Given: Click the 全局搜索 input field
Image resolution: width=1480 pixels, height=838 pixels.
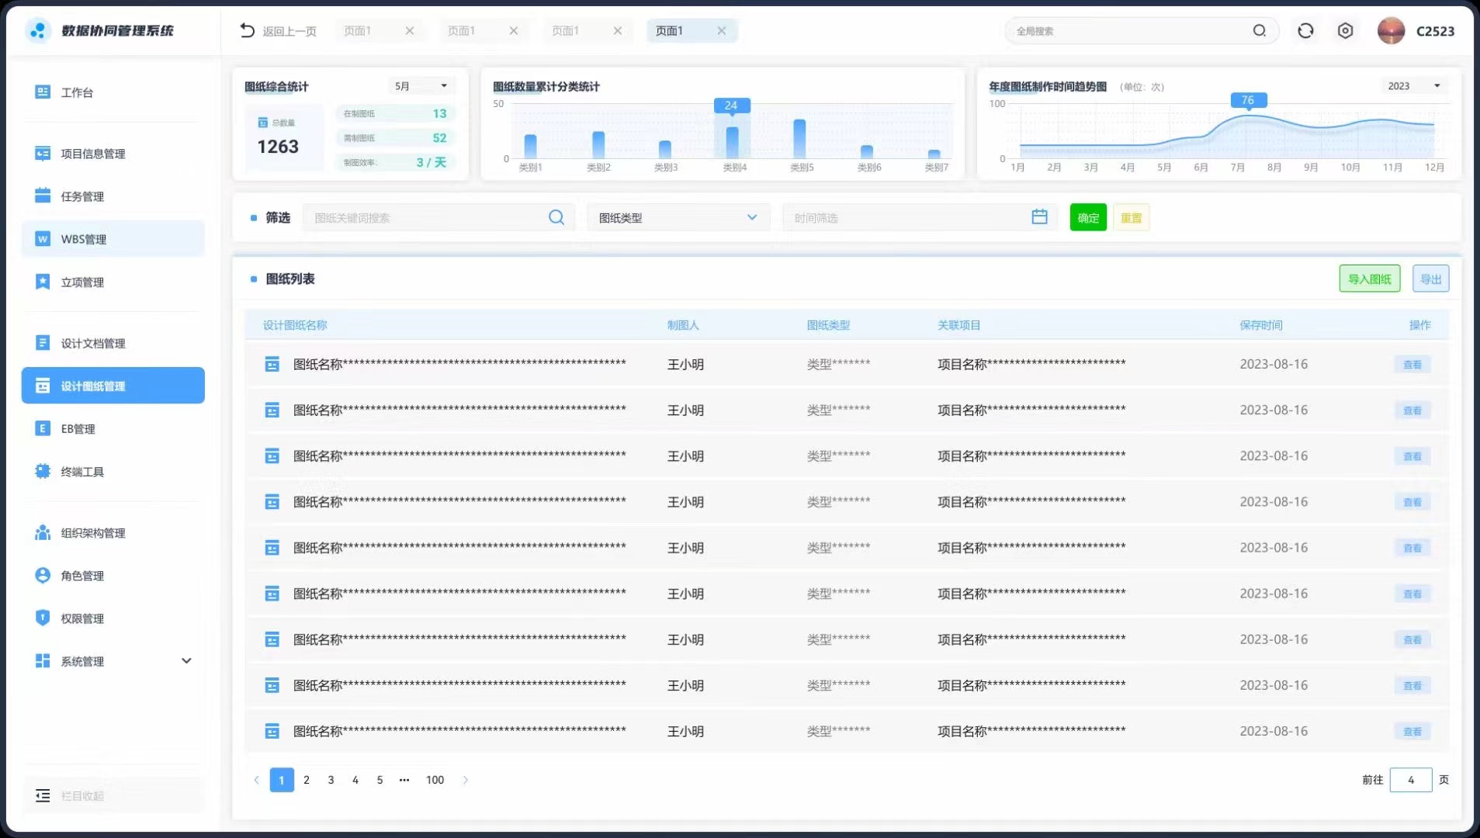Looking at the screenshot, I should [x=1141, y=30].
